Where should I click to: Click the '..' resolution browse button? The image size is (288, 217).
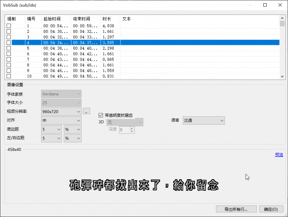pos(86,111)
